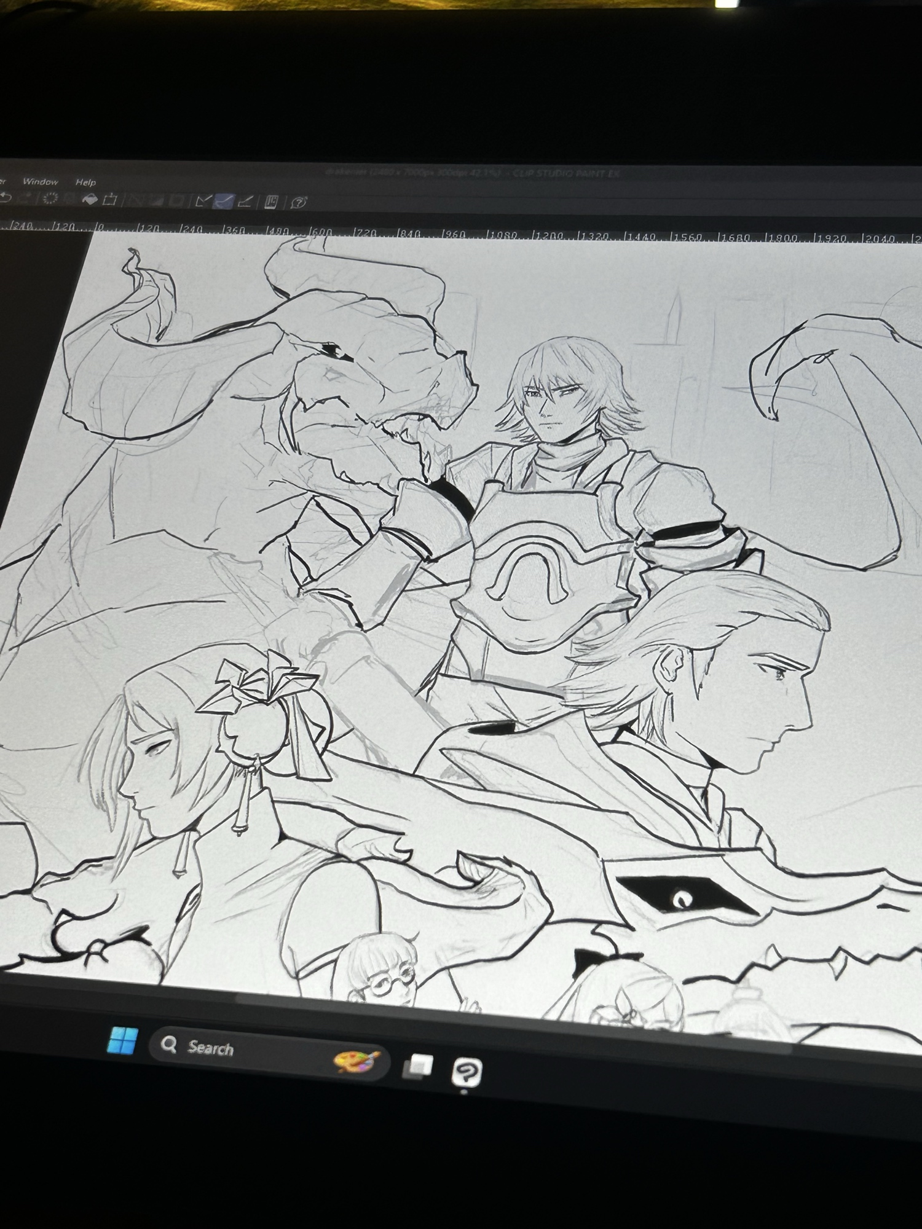This screenshot has width=922, height=1229.
Task: Open the Window menu
Action: (40, 181)
